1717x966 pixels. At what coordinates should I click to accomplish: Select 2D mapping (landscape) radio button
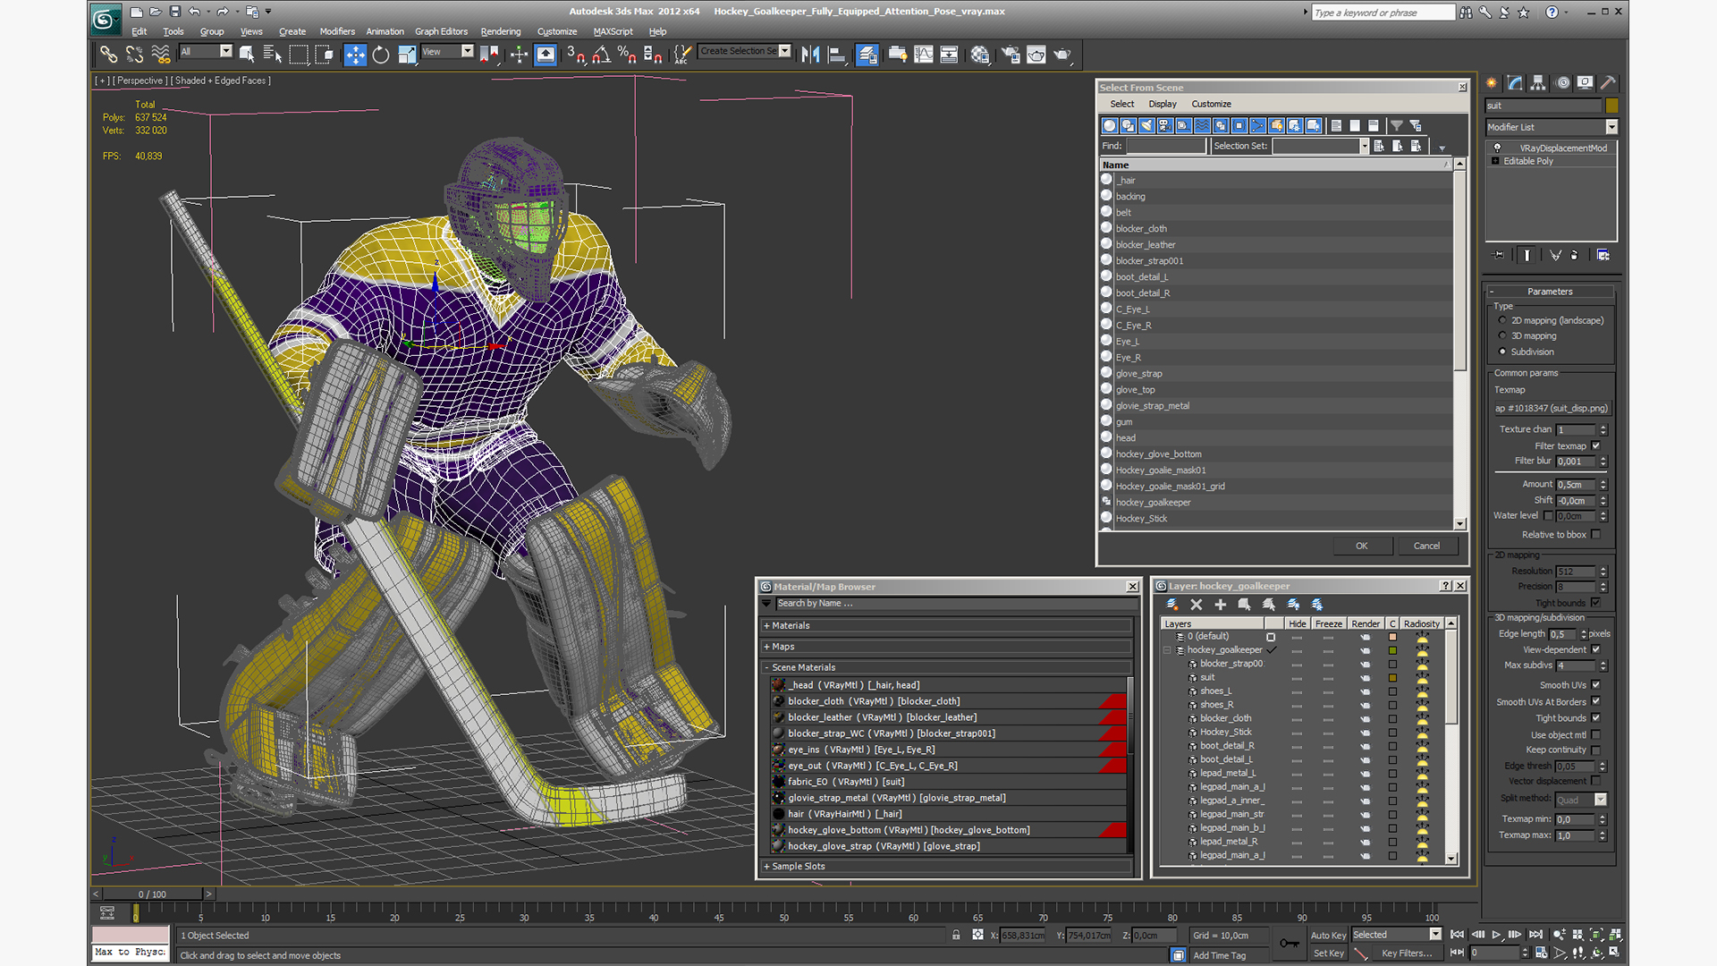coord(1502,320)
